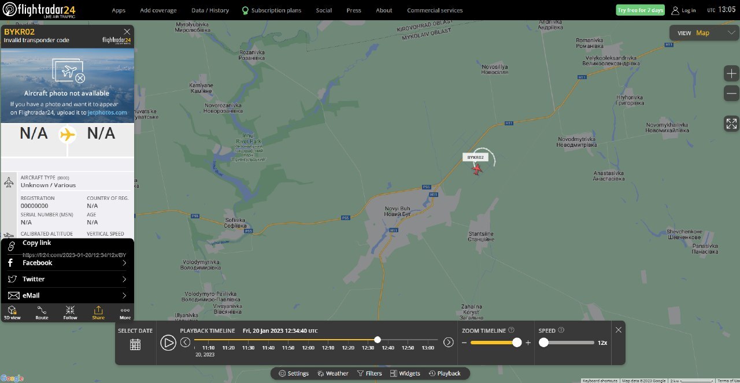740x383 pixels.
Task: Open the More options menu
Action: click(125, 313)
